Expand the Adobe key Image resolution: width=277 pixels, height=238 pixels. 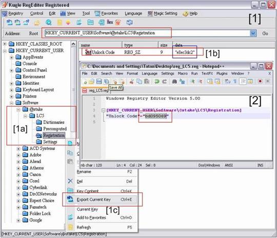(18, 155)
